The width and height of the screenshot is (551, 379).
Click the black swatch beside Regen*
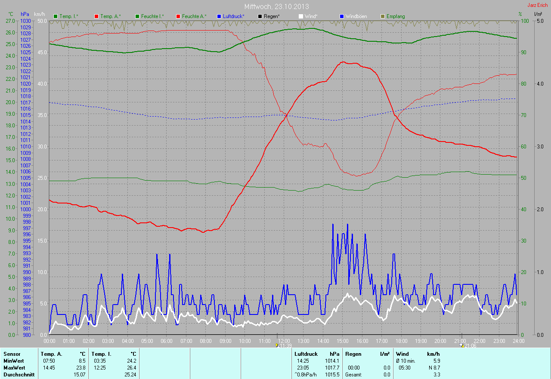(260, 16)
